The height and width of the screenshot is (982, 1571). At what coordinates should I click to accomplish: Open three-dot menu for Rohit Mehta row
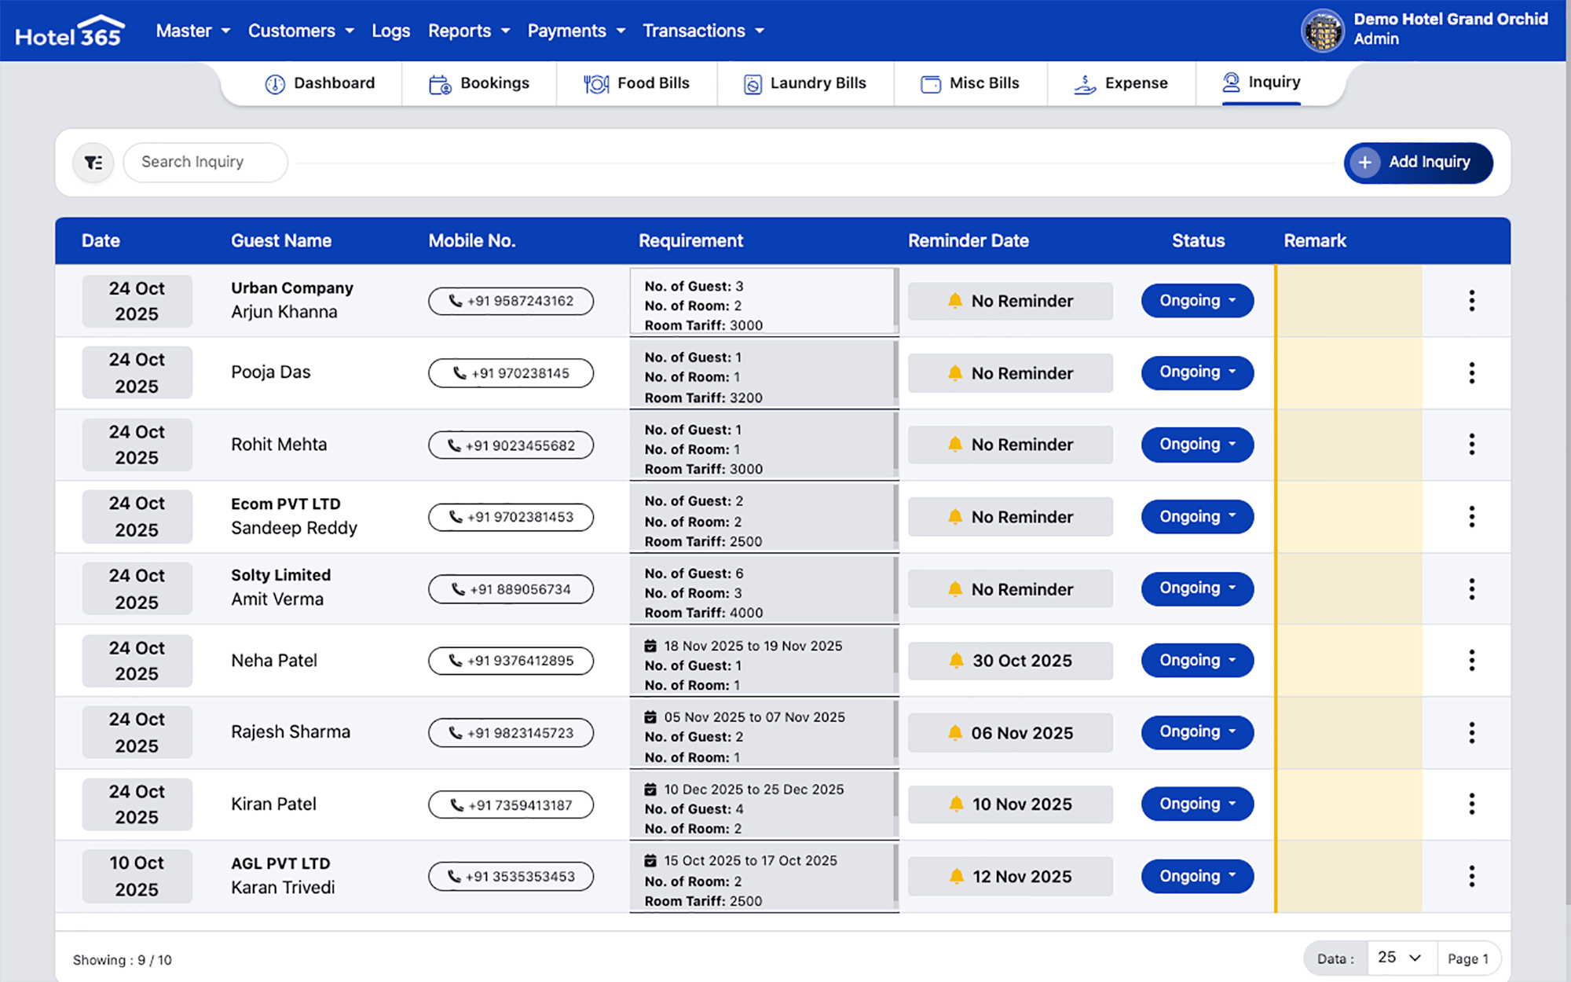[1471, 445]
